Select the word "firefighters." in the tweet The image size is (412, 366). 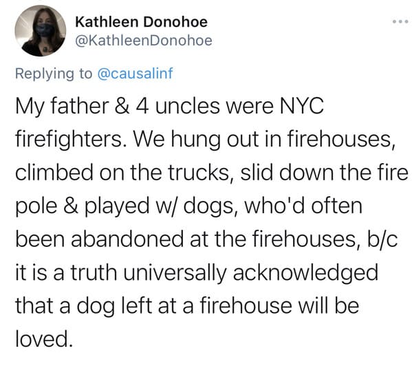click(69, 139)
